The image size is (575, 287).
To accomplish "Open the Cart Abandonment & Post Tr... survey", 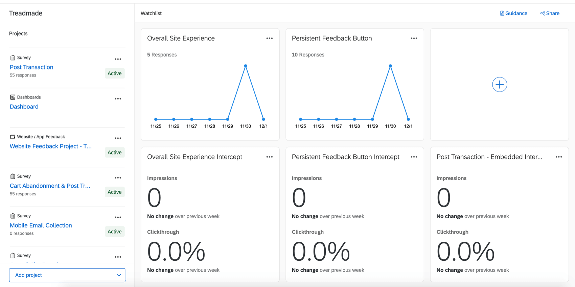I will pyautogui.click(x=50, y=186).
